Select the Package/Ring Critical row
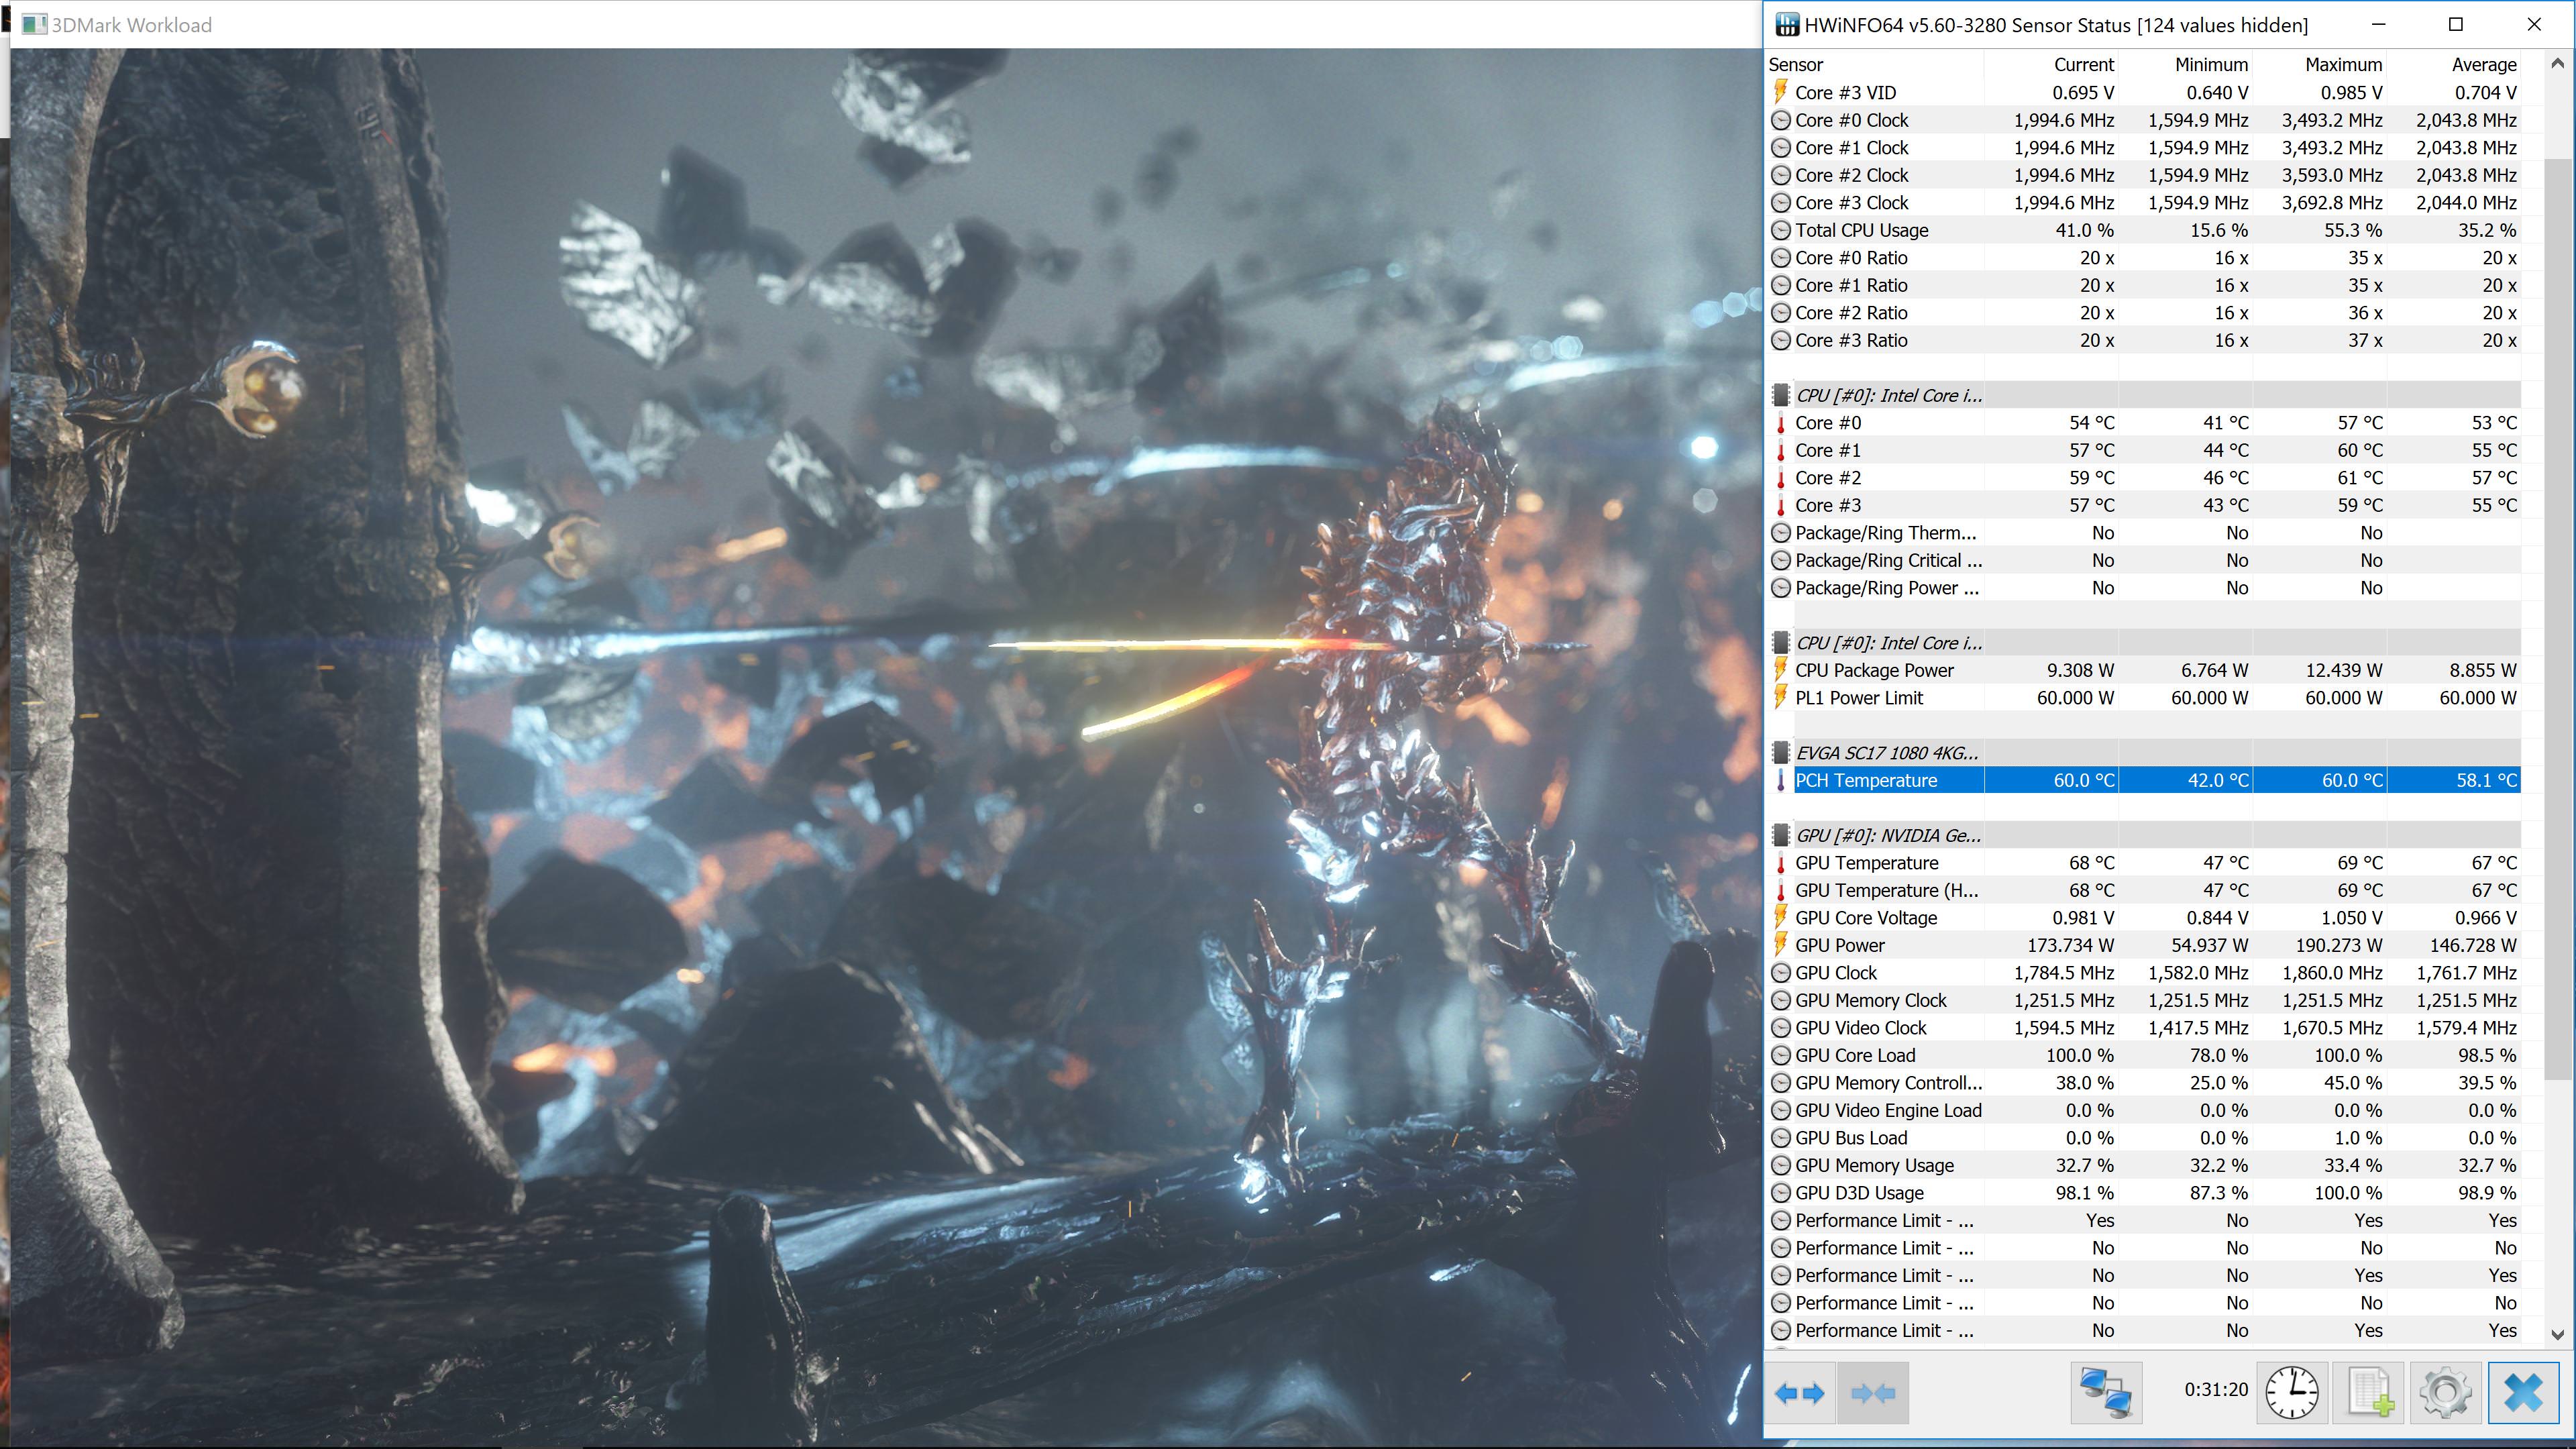The image size is (2576, 1449). click(x=2144, y=560)
